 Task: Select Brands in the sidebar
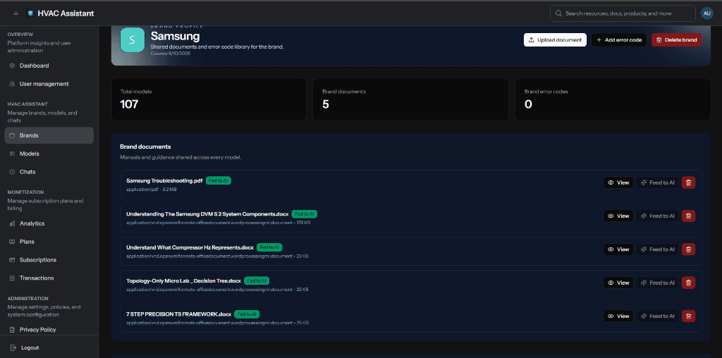pos(49,136)
